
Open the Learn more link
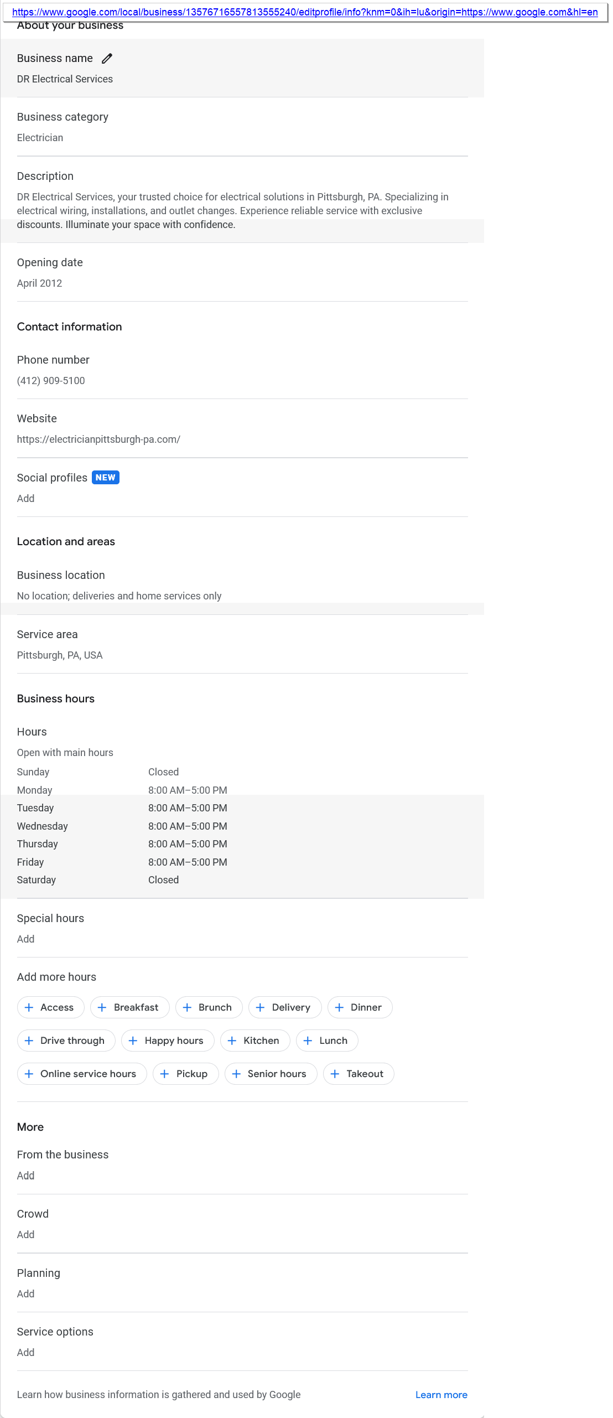coord(441,1395)
